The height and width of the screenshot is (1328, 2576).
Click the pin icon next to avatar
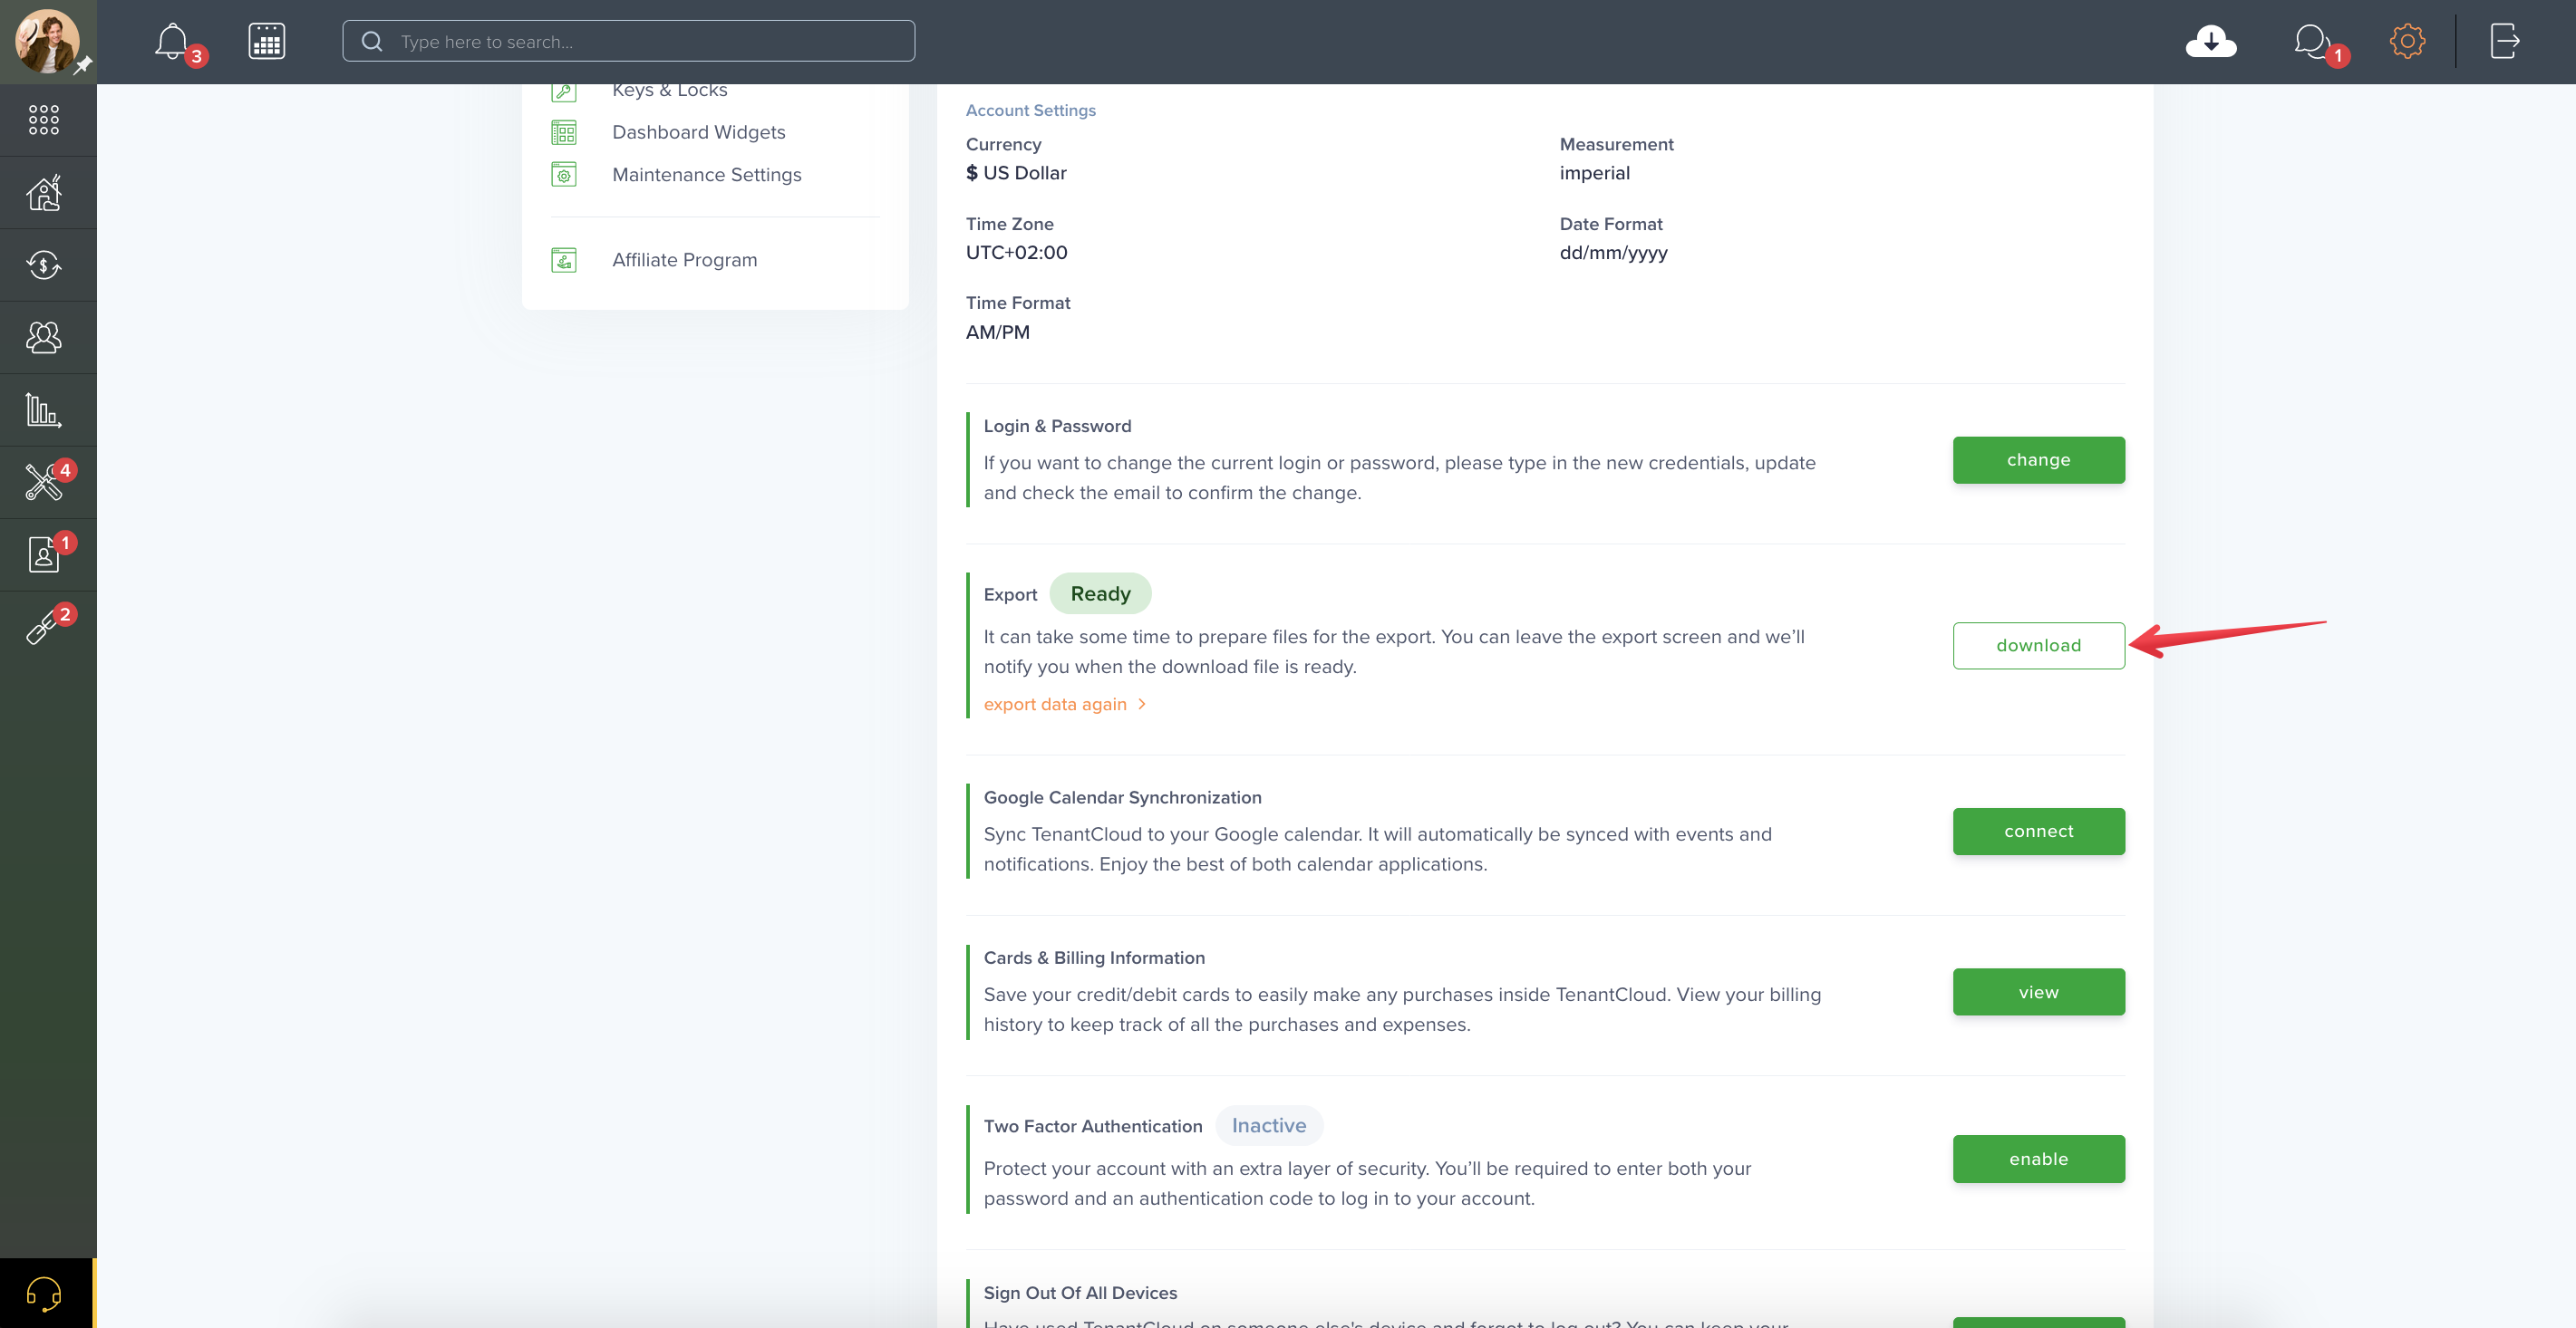click(83, 65)
